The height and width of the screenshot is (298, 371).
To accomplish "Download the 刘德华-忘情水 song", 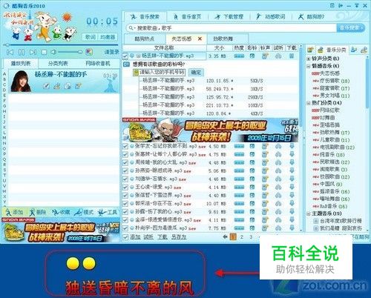I will point(292,179).
